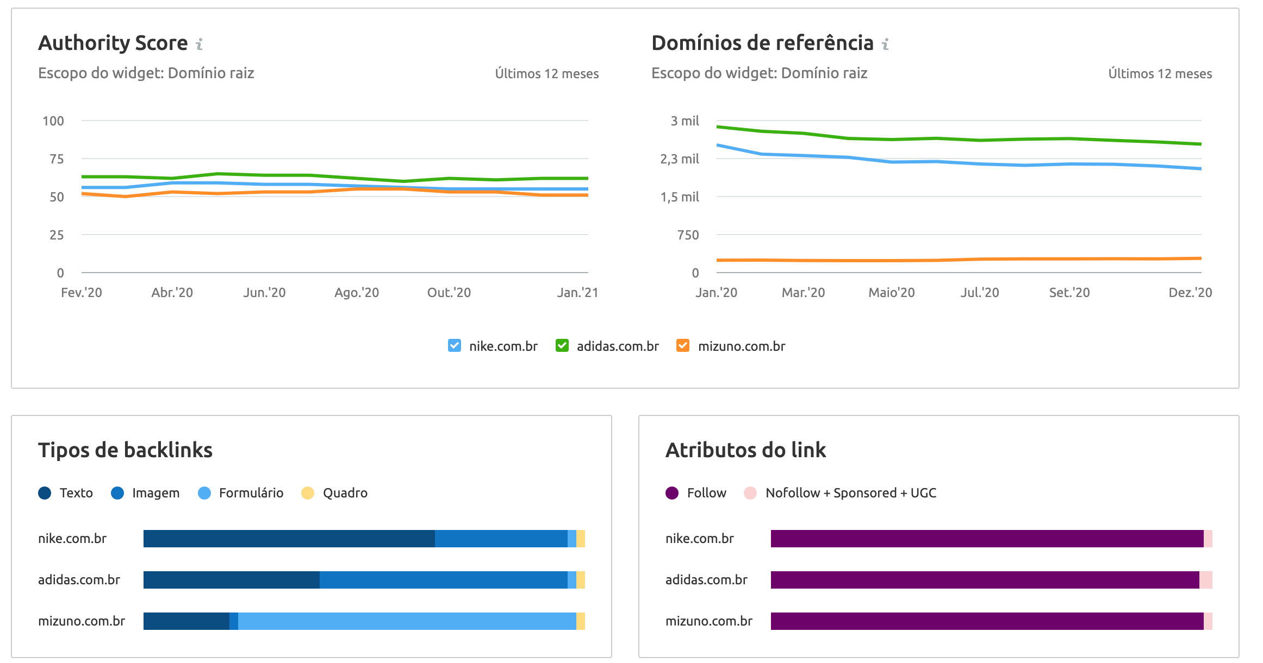
Task: Click adidas.com.br Texto bar segment in Tipos de backlinks
Action: (232, 580)
